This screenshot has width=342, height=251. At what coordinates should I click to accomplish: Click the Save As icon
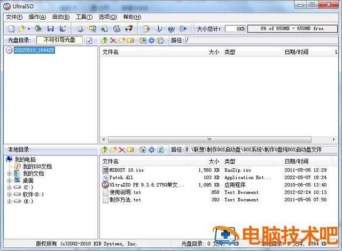click(x=63, y=28)
